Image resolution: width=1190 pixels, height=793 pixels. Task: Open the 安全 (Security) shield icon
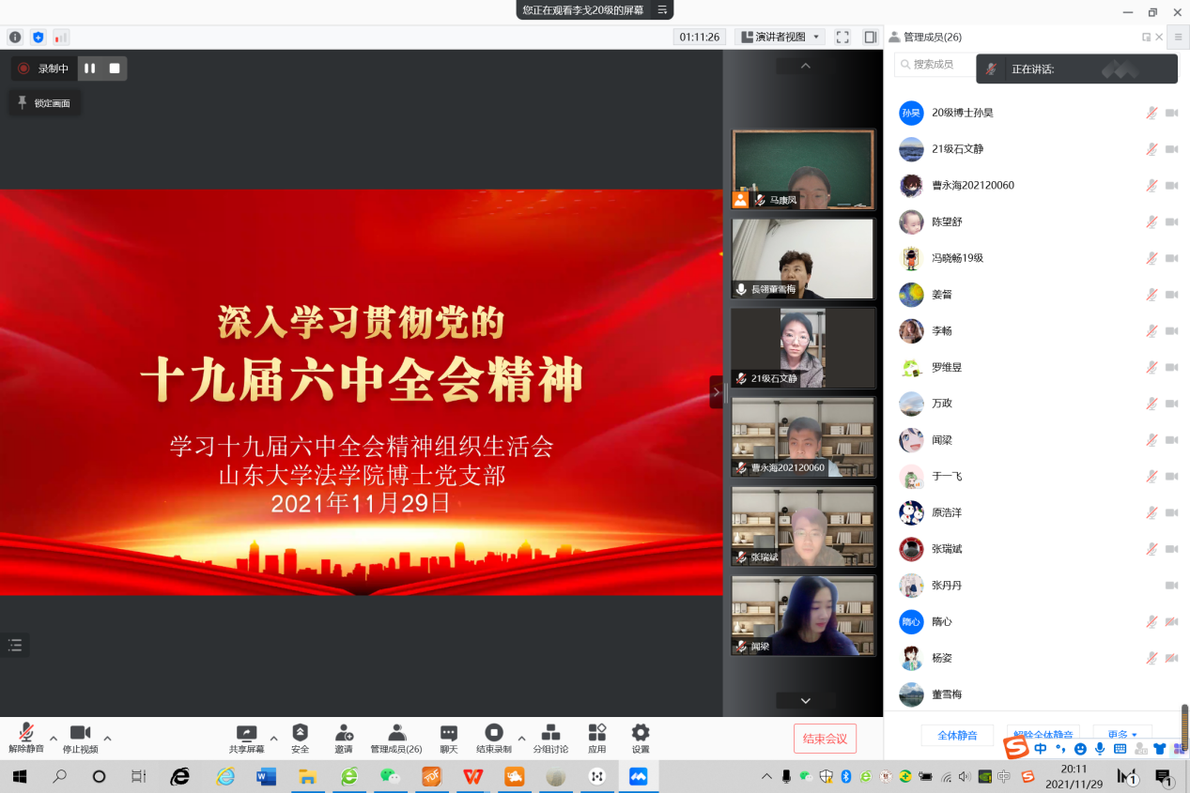click(x=300, y=733)
